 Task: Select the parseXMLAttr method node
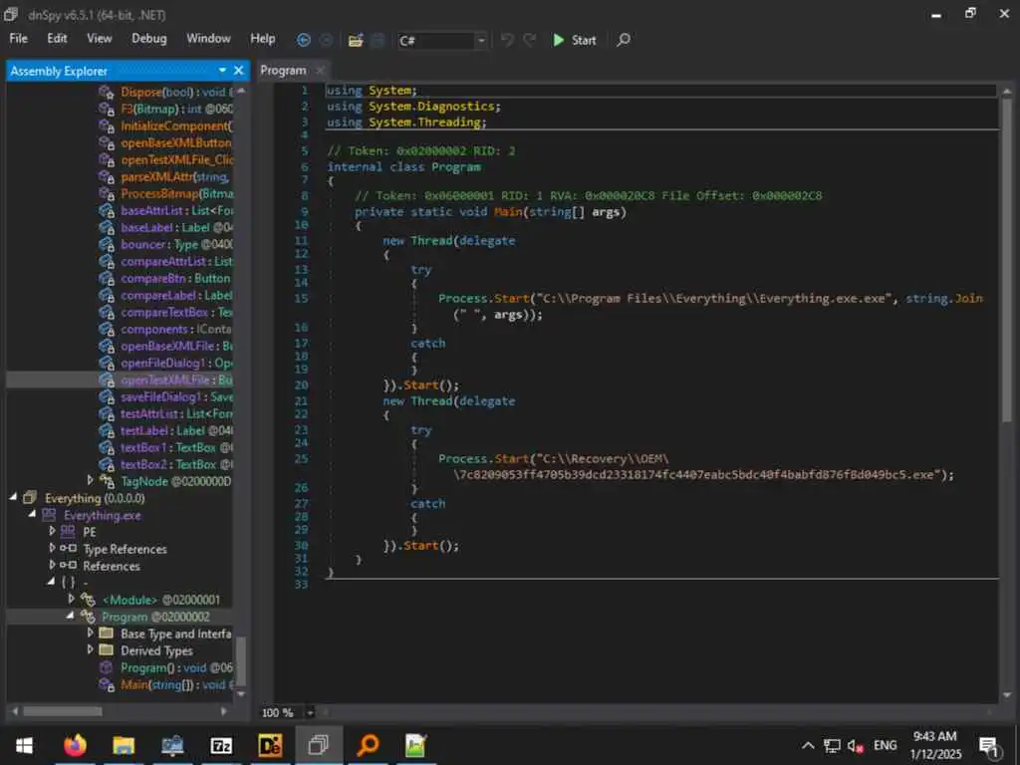tap(175, 177)
